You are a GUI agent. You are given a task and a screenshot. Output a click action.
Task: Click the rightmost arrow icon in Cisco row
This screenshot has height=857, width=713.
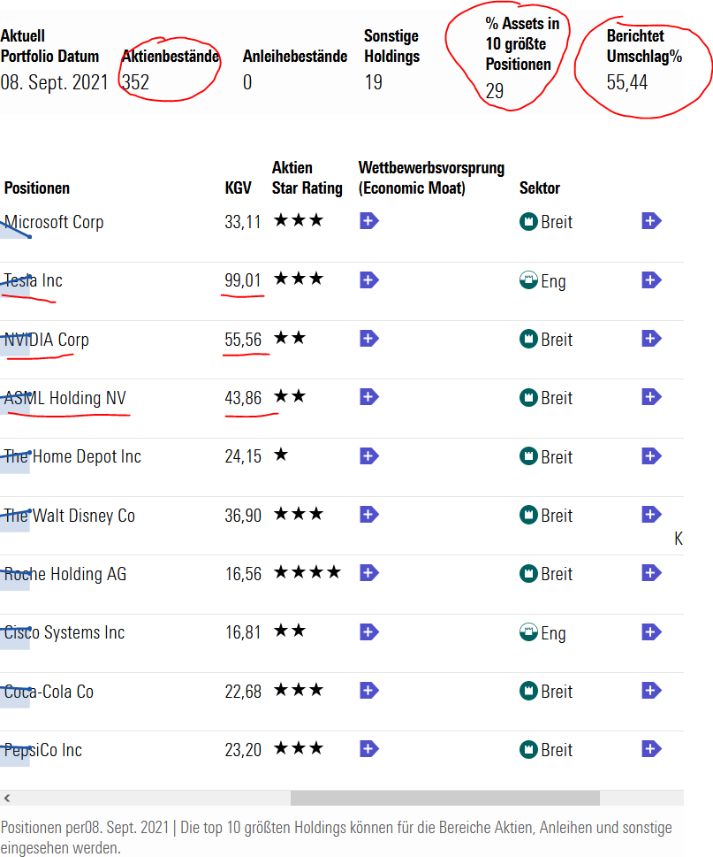coord(651,632)
